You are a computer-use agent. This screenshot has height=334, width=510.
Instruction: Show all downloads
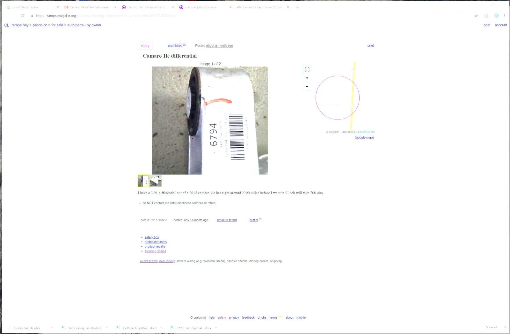pos(491,327)
